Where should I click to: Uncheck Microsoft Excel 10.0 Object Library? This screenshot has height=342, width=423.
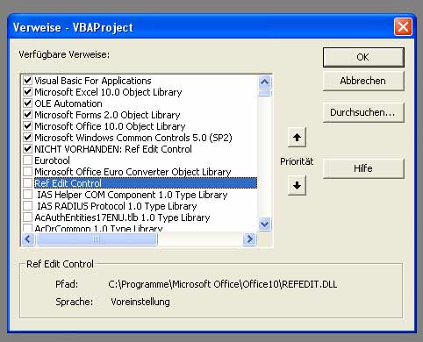(x=27, y=92)
